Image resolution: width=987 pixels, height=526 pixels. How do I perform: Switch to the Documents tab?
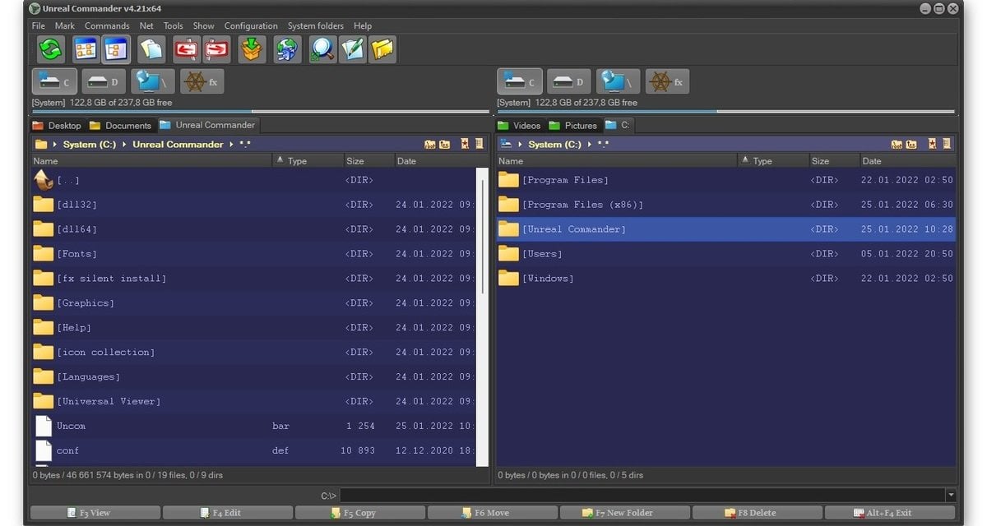(121, 126)
